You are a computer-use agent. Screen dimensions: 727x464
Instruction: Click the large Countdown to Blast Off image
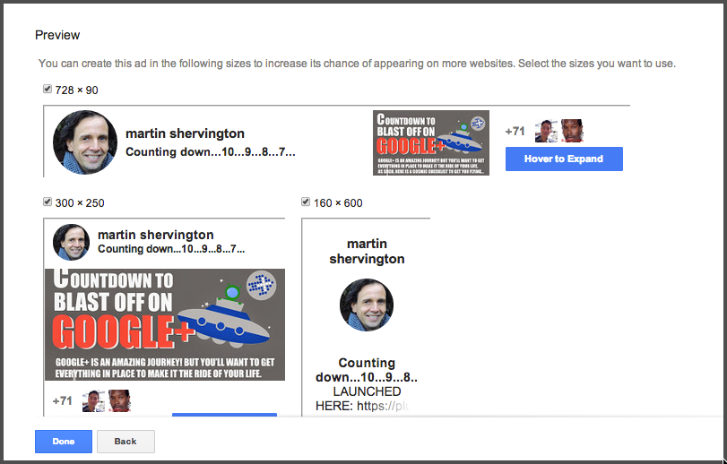[165, 324]
